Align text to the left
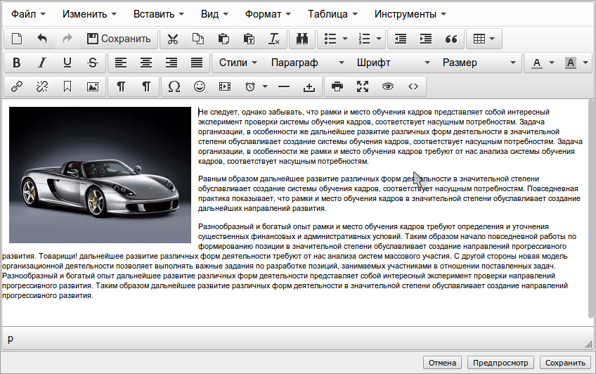Viewport: 596px width, 374px height. coord(121,63)
